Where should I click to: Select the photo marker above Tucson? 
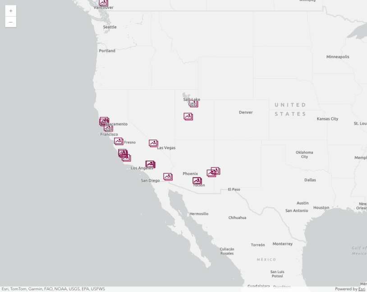coord(197,181)
